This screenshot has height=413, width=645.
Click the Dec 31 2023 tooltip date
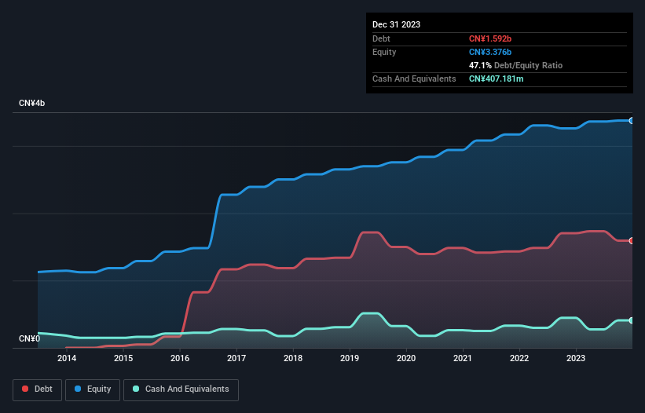pyautogui.click(x=396, y=24)
